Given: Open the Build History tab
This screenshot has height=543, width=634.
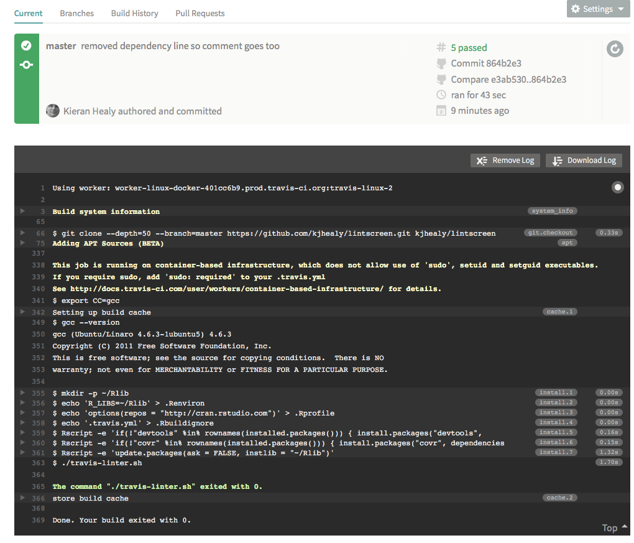Looking at the screenshot, I should pos(134,13).
